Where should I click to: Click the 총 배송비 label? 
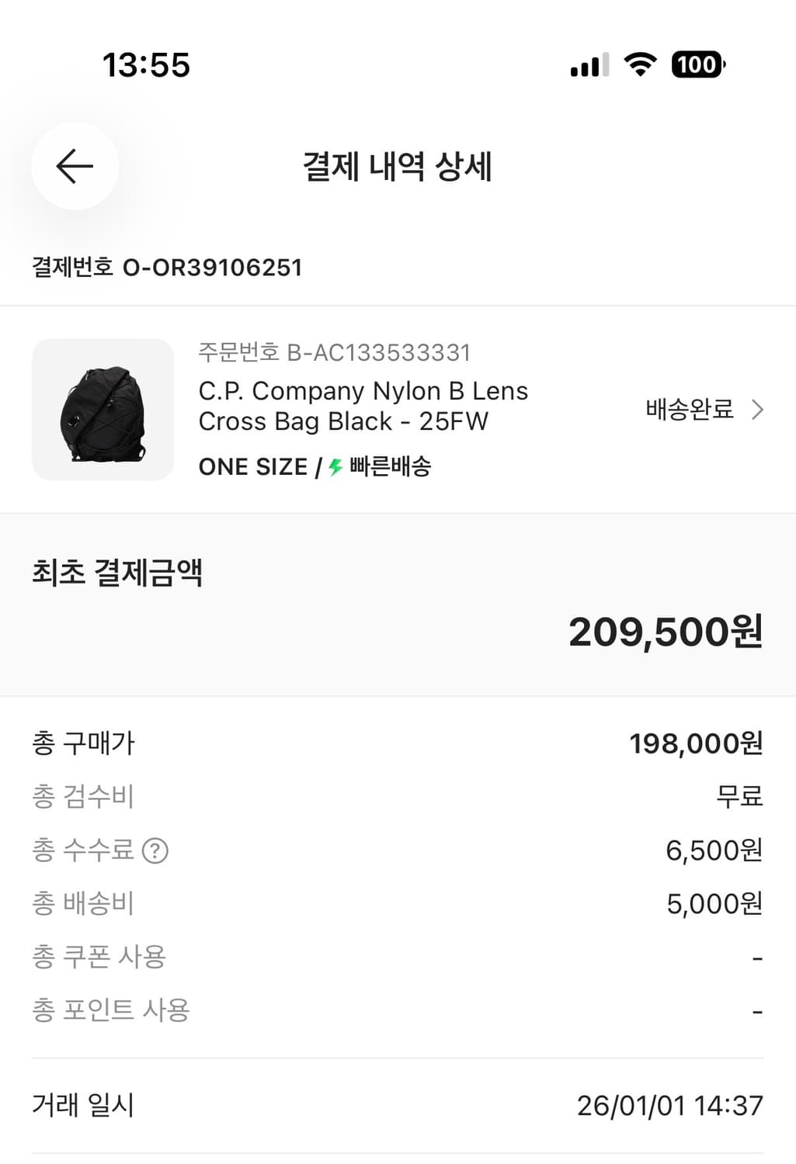[83, 903]
